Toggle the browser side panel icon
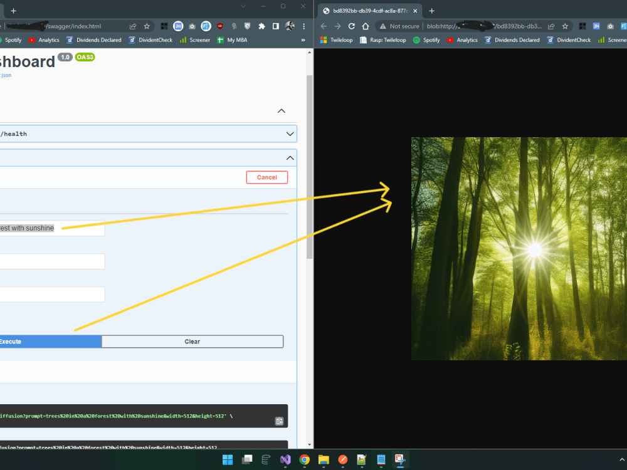The width and height of the screenshot is (627, 470). pyautogui.click(x=275, y=26)
